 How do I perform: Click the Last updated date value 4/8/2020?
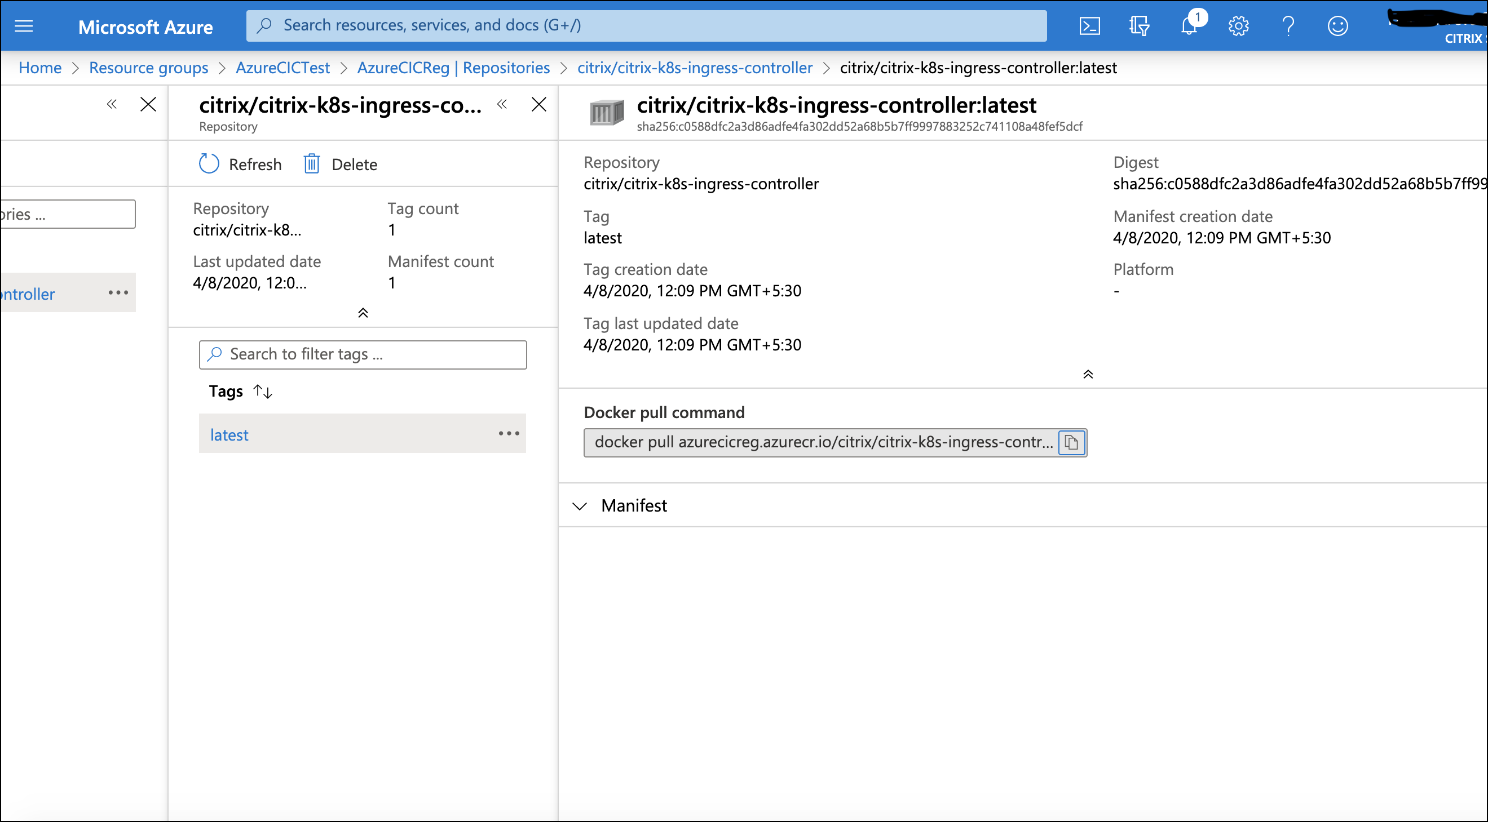point(250,283)
